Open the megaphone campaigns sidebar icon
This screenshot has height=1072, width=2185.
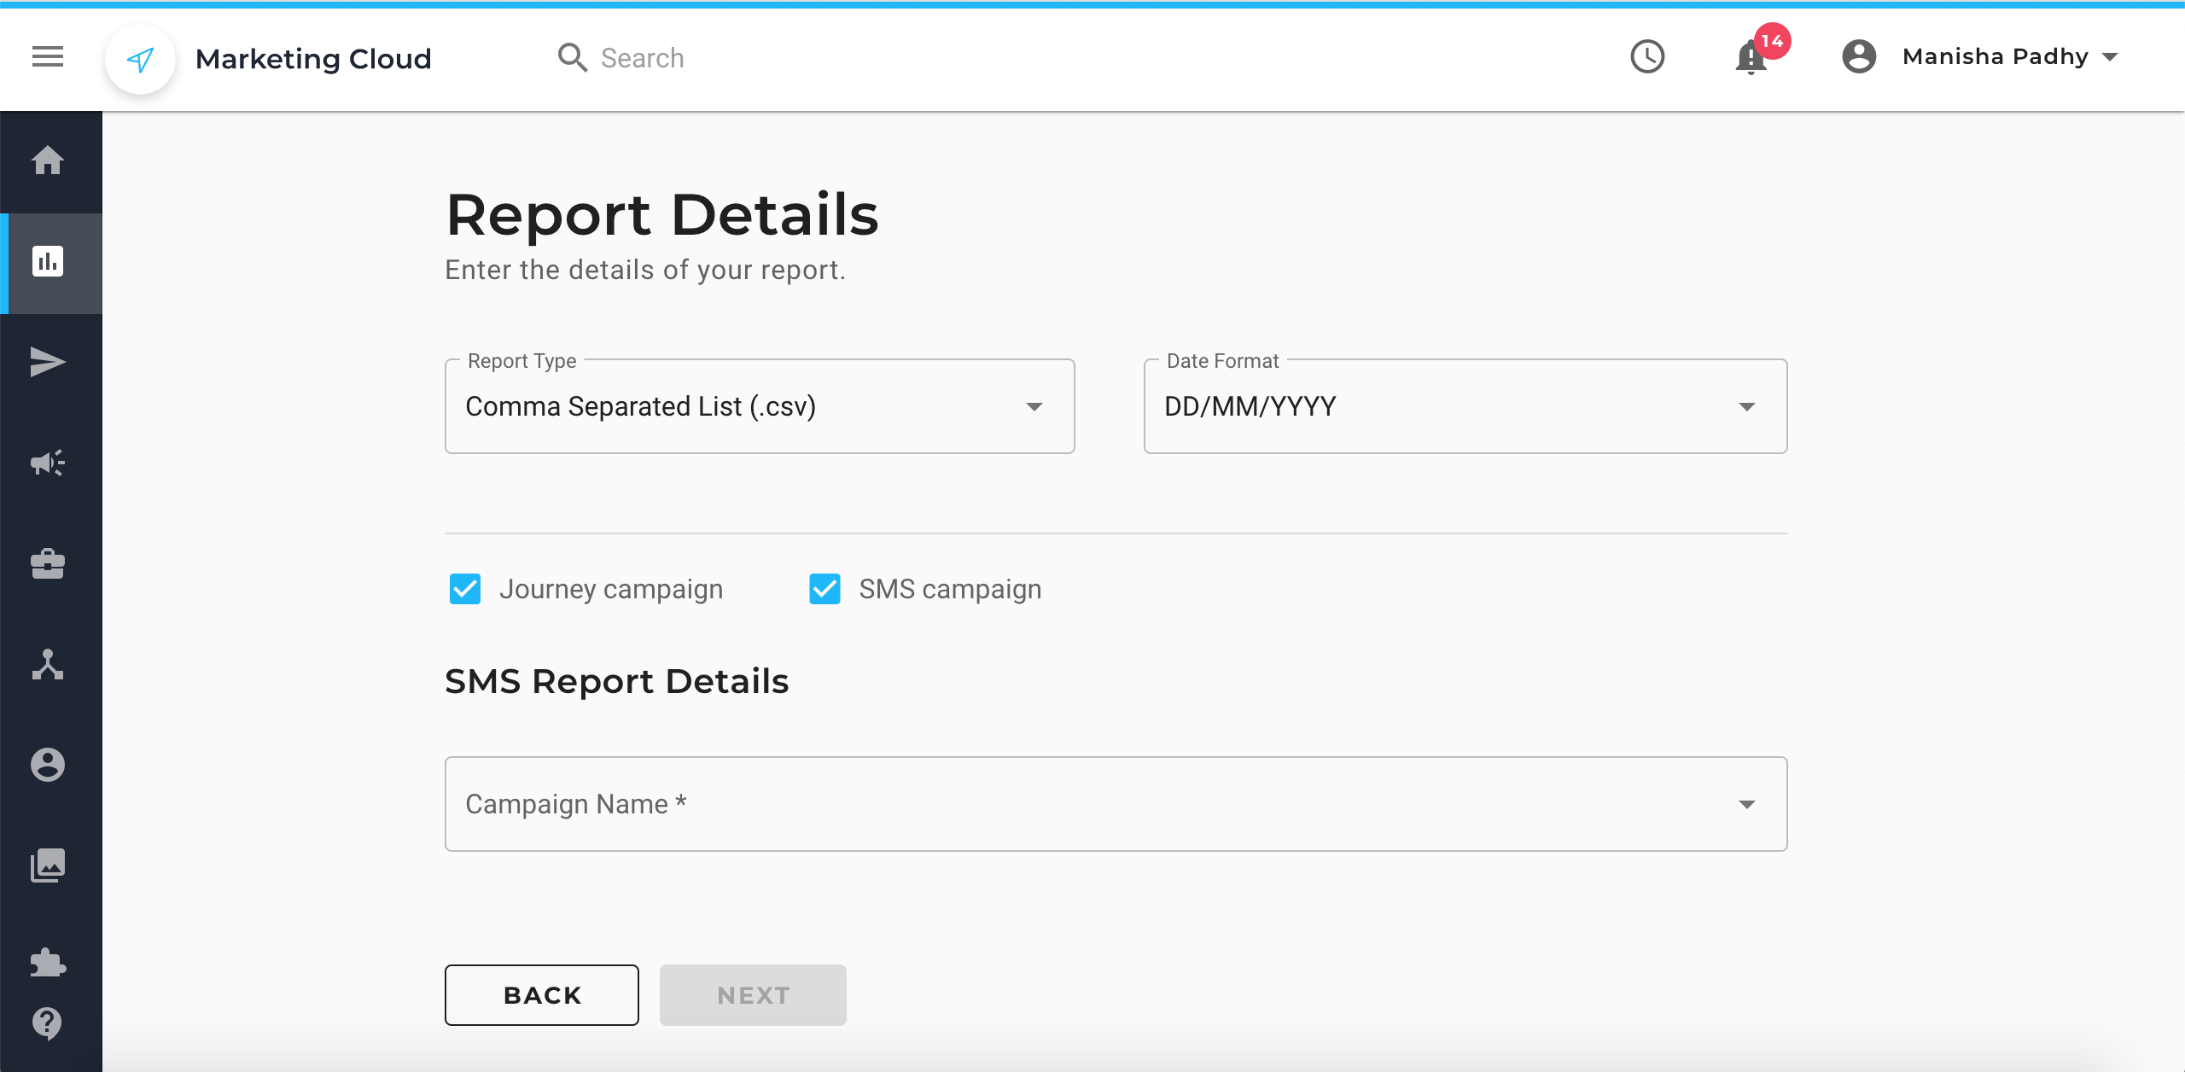[48, 463]
